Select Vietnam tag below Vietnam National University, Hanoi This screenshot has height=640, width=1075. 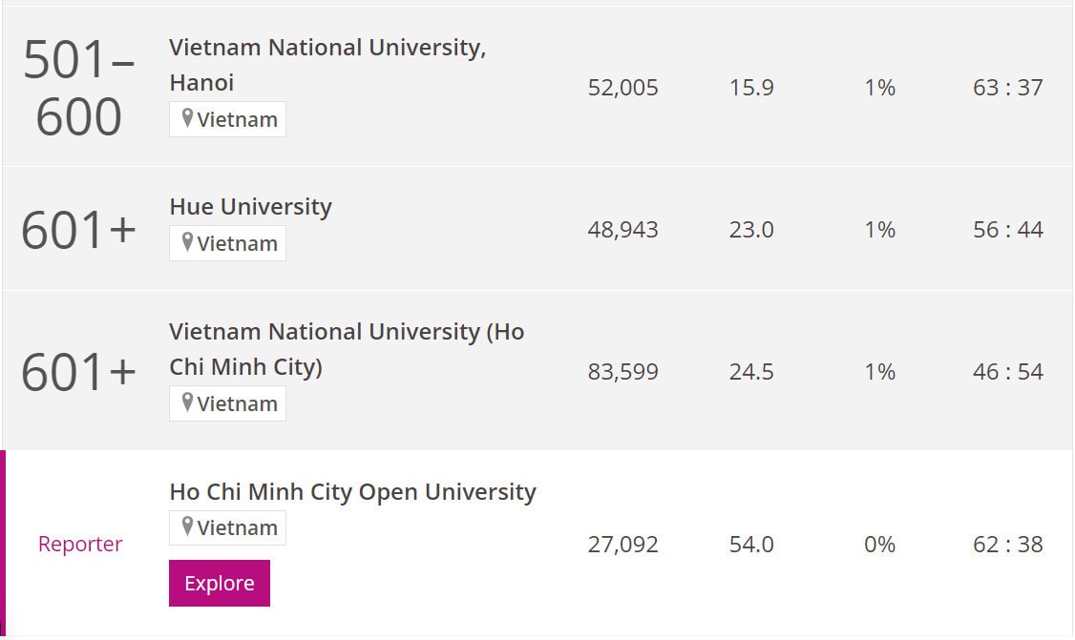pos(227,119)
